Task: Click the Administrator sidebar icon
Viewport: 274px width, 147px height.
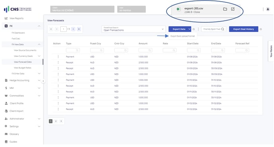Action: pos(6,119)
